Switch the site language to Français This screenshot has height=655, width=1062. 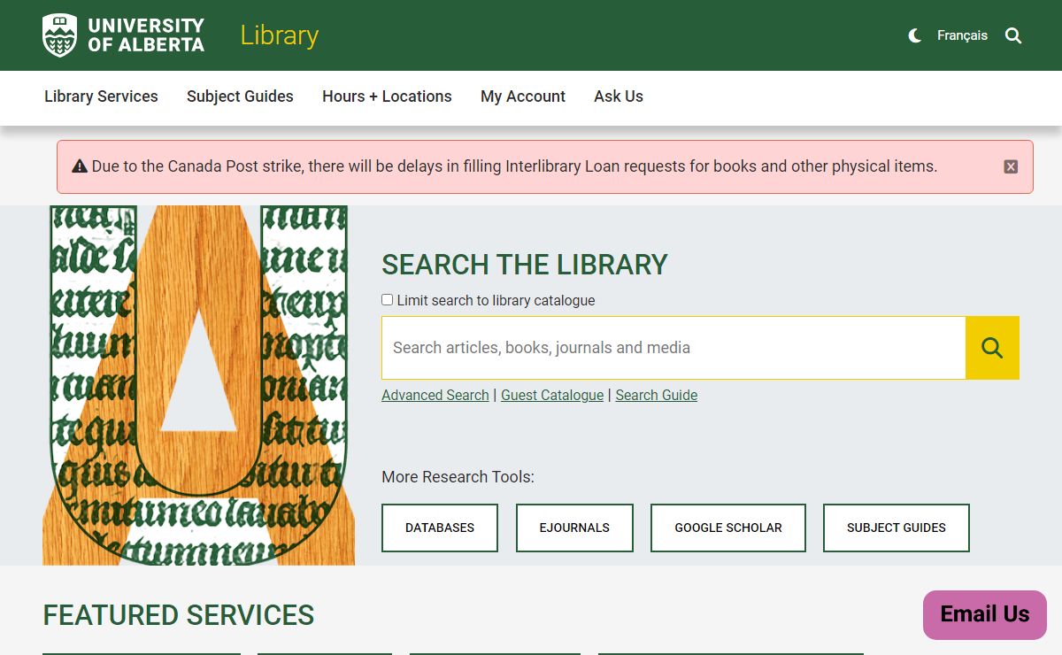pyautogui.click(x=962, y=35)
